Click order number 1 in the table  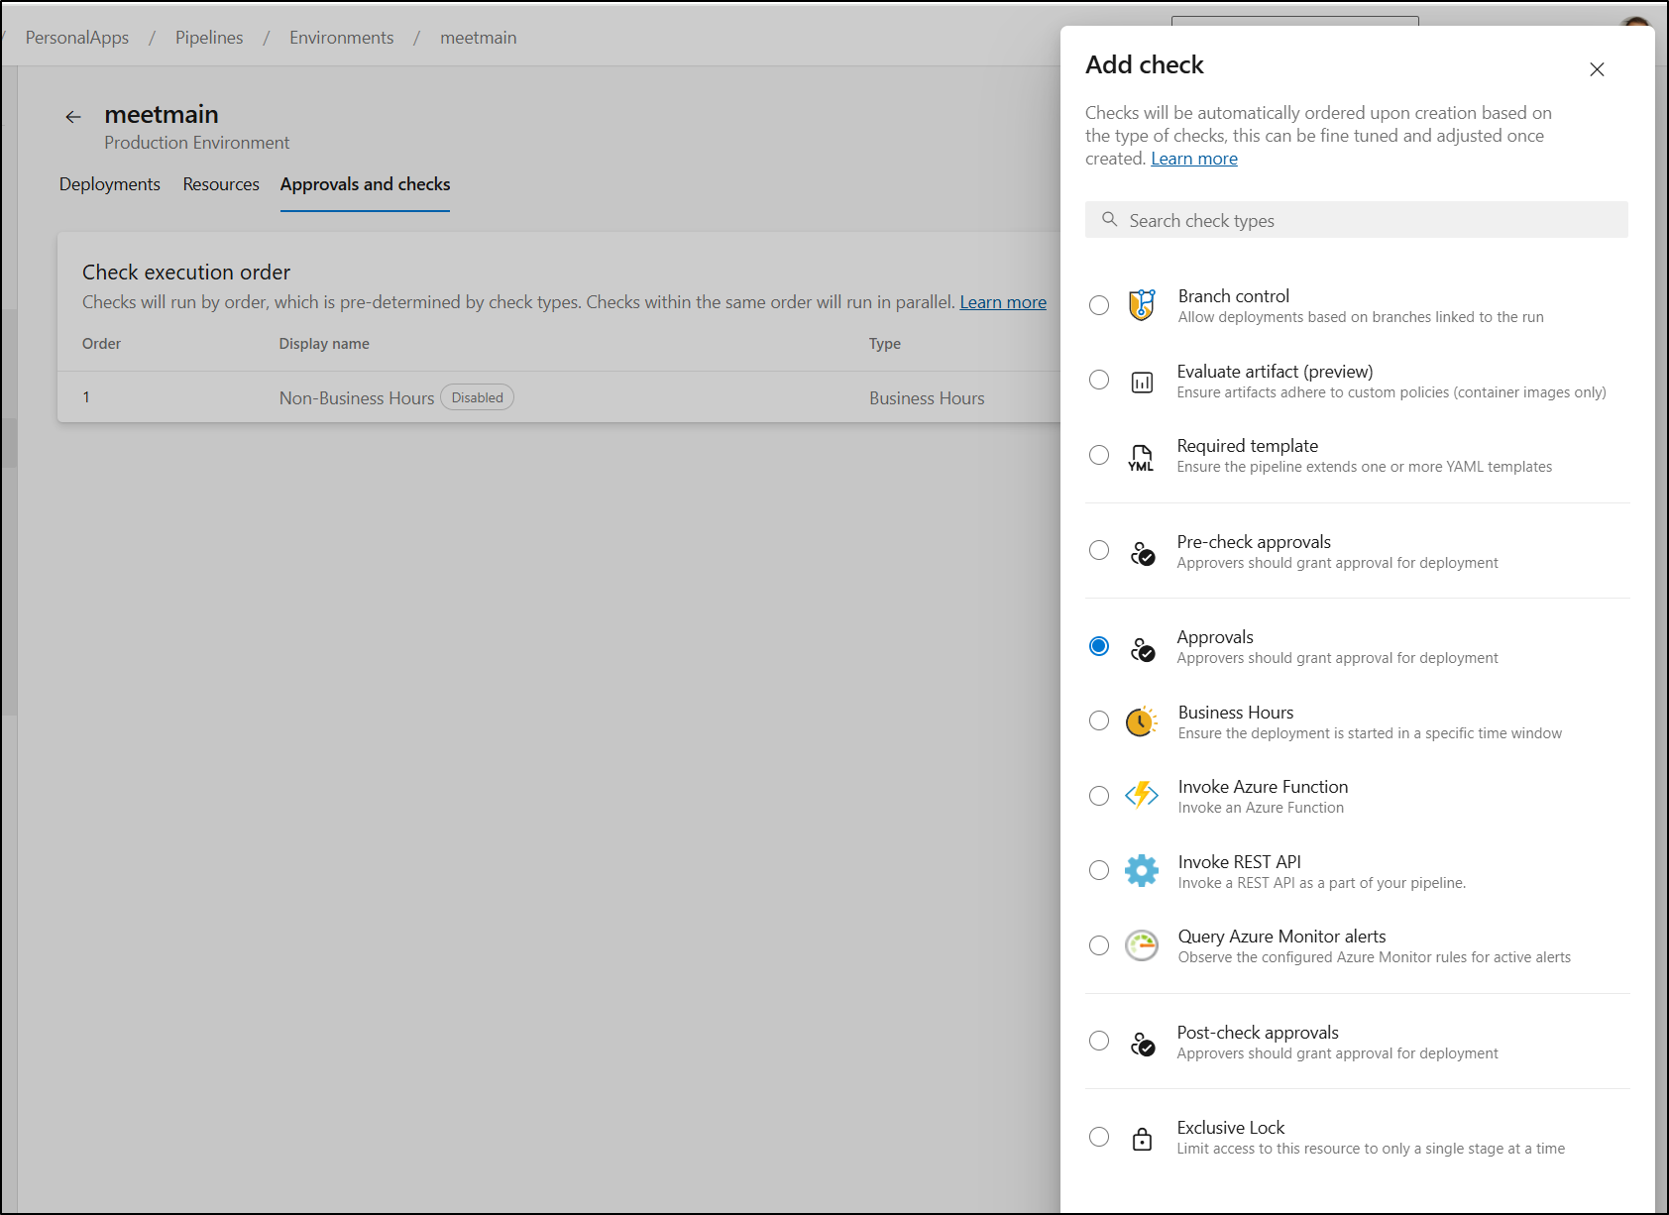point(86,397)
